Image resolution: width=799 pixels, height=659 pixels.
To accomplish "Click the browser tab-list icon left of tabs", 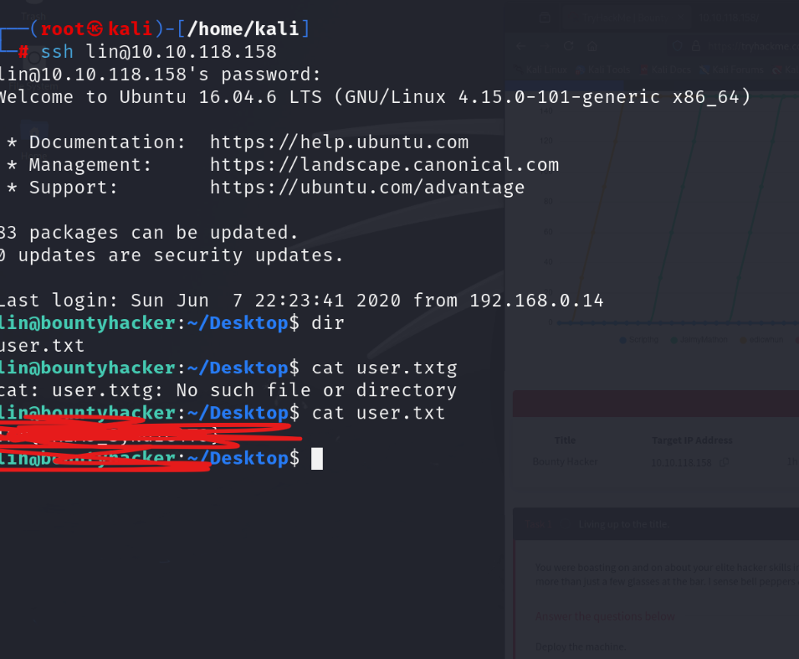I will pos(545,18).
